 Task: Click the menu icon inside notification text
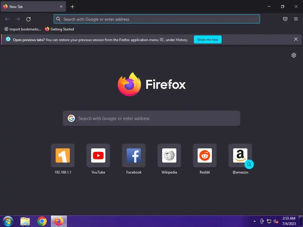(162, 40)
